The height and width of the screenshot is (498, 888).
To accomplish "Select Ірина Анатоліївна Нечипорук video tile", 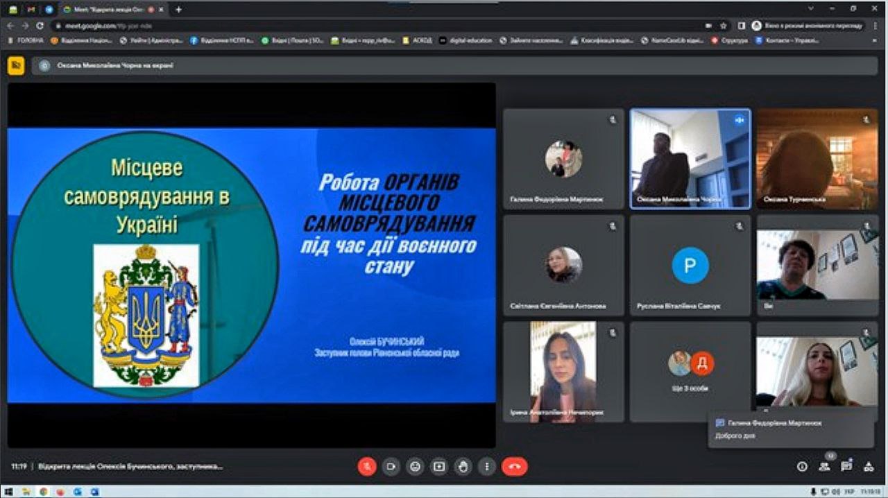I will click(x=563, y=372).
